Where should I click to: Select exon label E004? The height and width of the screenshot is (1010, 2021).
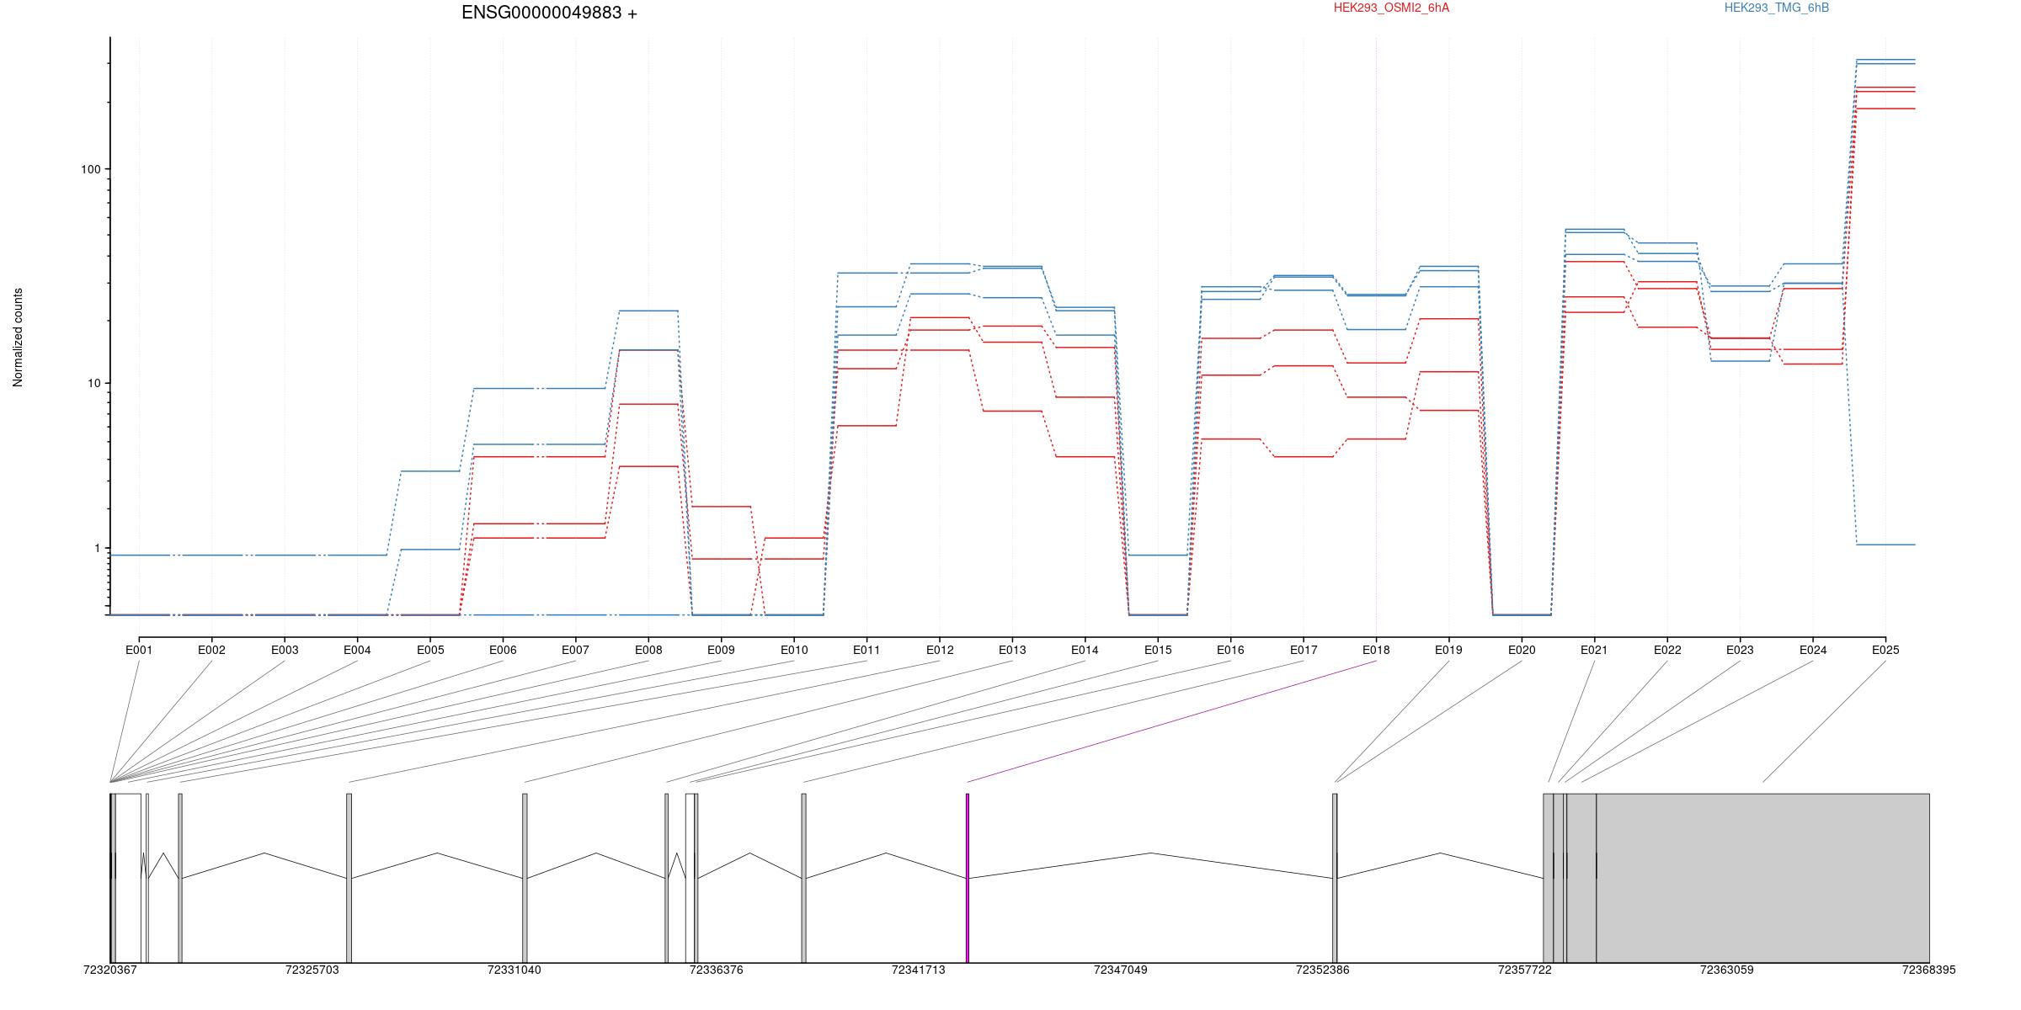357,650
